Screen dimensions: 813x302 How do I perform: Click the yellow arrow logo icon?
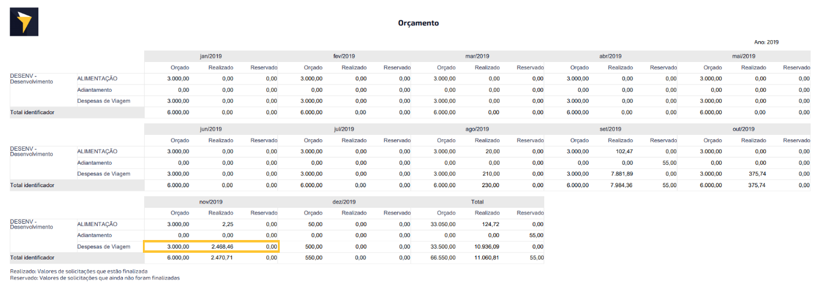(24, 22)
